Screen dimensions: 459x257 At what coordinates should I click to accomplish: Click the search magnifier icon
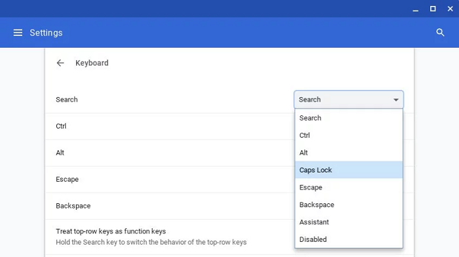(x=440, y=33)
